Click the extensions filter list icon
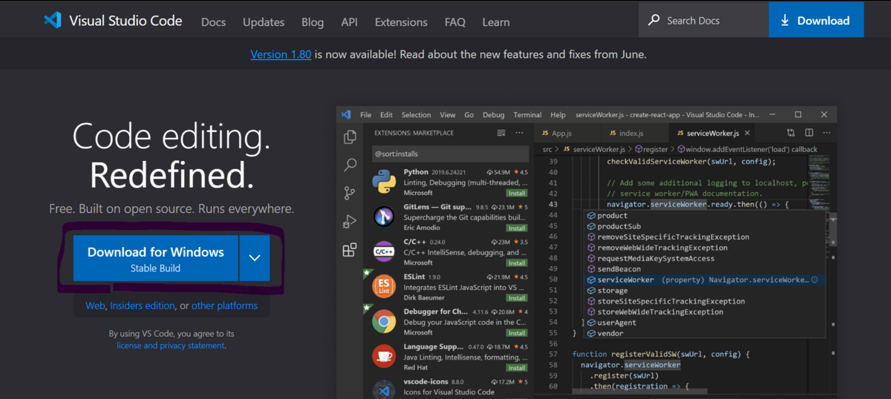Viewport: 891px width, 399px height. [x=500, y=133]
